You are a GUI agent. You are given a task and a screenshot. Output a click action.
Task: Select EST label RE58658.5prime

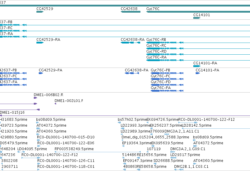(x=152, y=167)
